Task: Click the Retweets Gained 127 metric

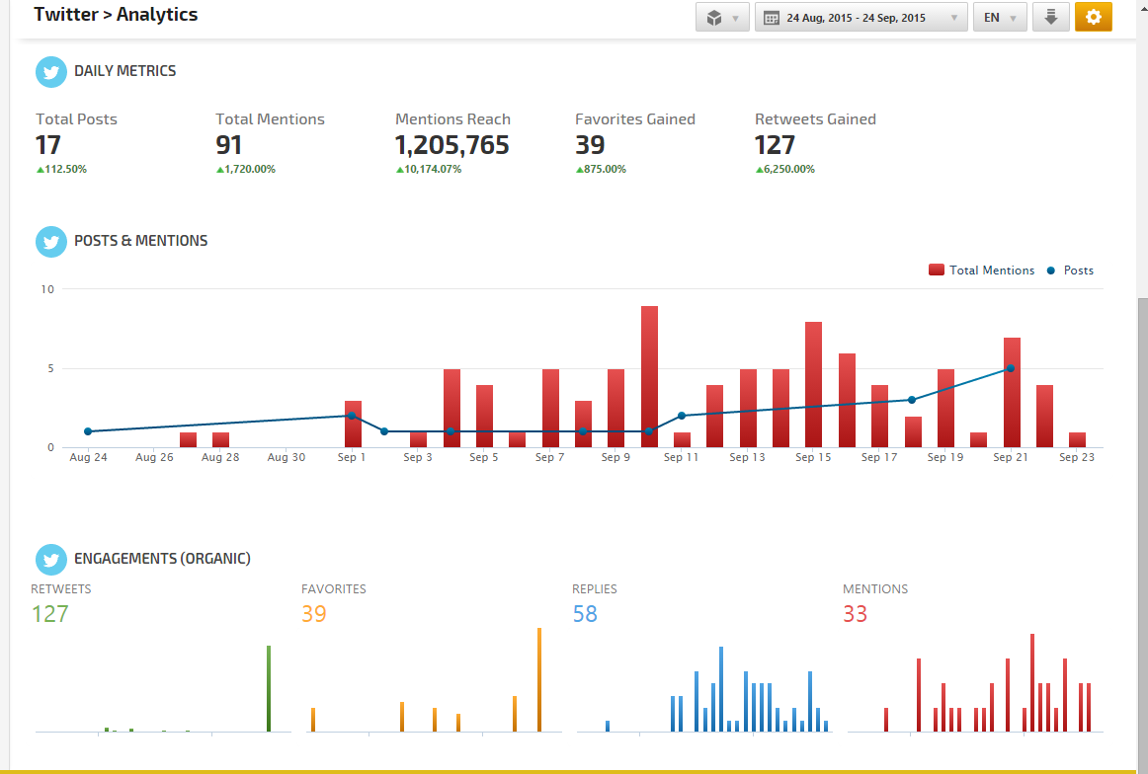Action: pos(775,145)
